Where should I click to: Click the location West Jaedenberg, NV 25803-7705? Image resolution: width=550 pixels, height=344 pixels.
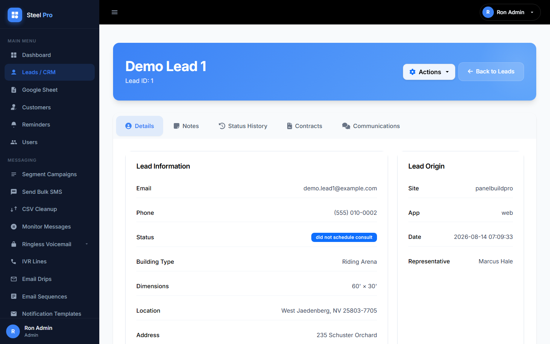[329, 311]
